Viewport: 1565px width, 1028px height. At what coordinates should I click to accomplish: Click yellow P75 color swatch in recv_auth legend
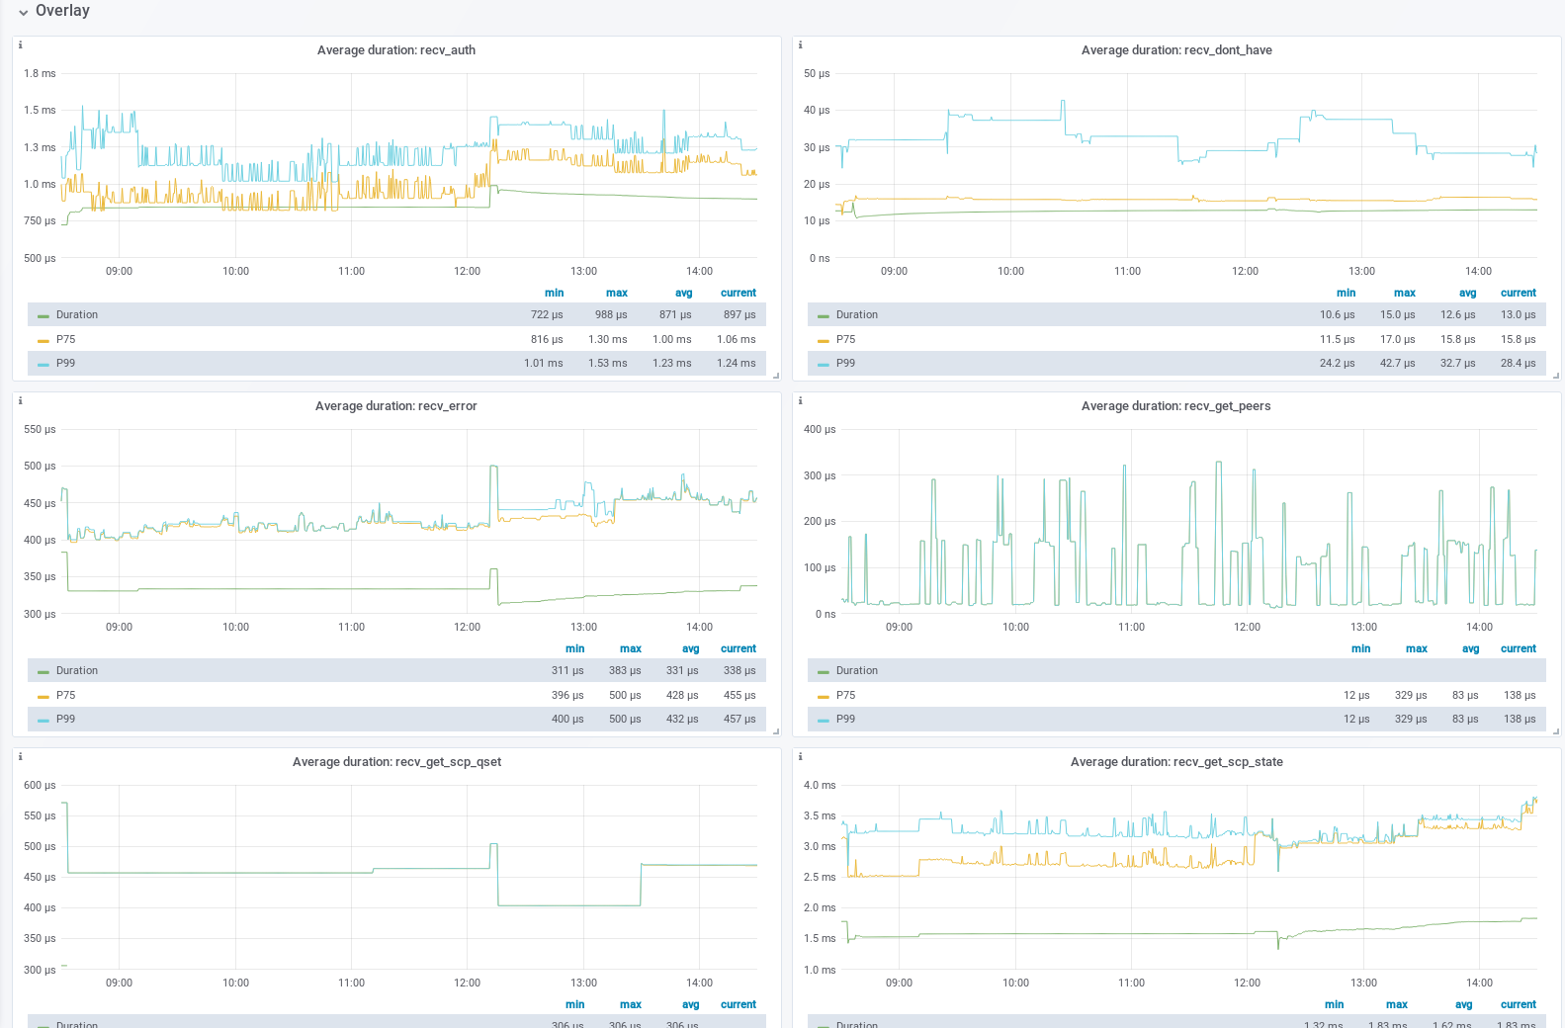(x=43, y=340)
